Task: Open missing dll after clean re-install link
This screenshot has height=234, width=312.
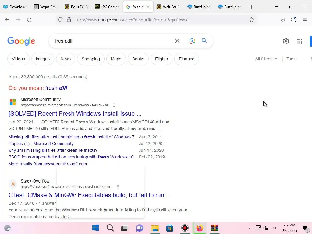Action: coord(53,150)
